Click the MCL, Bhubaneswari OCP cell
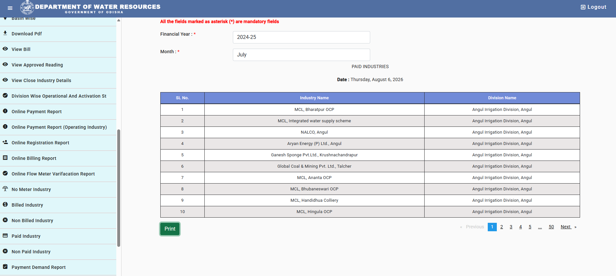The image size is (616, 276). click(314, 189)
